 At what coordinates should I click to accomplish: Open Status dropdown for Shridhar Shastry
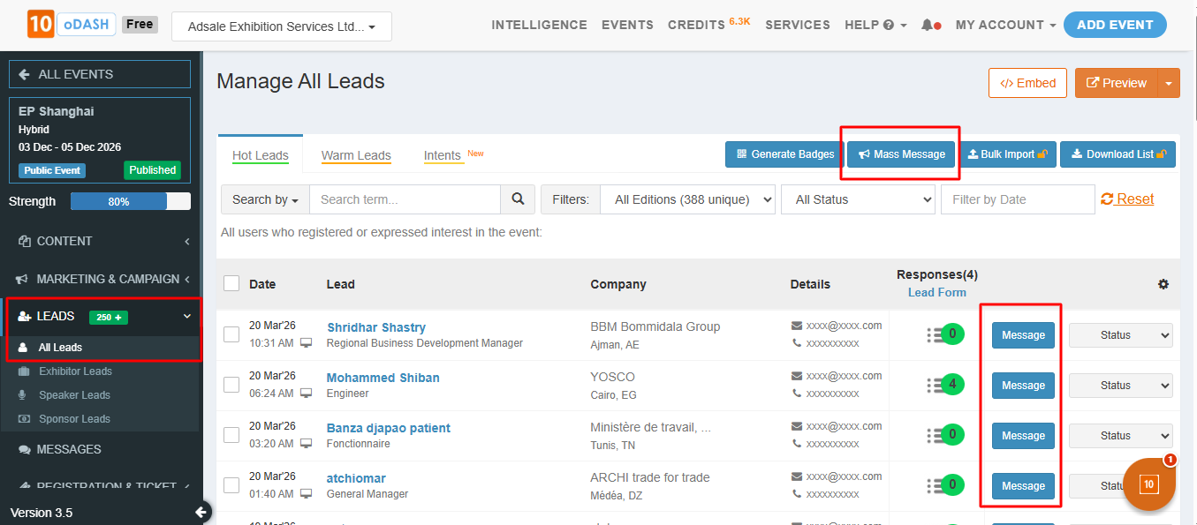point(1120,335)
